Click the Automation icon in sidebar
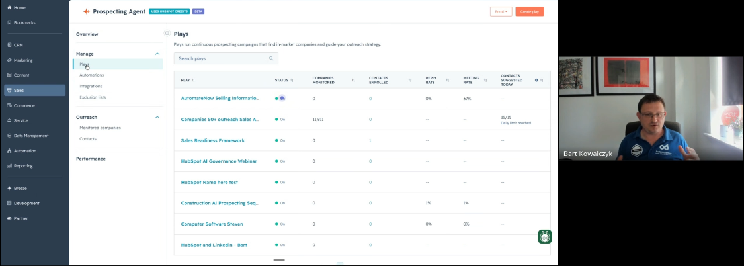 9,151
